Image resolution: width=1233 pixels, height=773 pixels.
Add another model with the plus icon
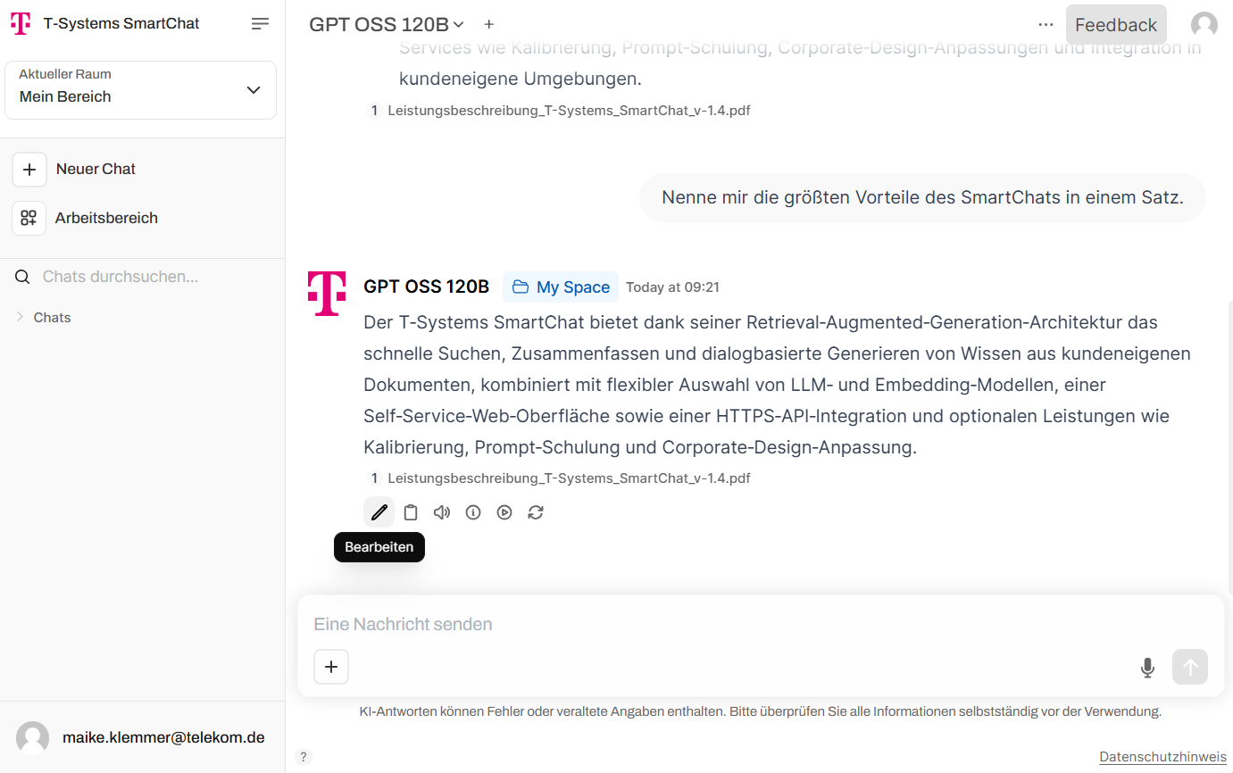(x=488, y=25)
